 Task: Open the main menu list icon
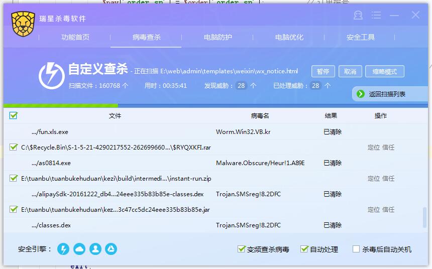(x=376, y=15)
